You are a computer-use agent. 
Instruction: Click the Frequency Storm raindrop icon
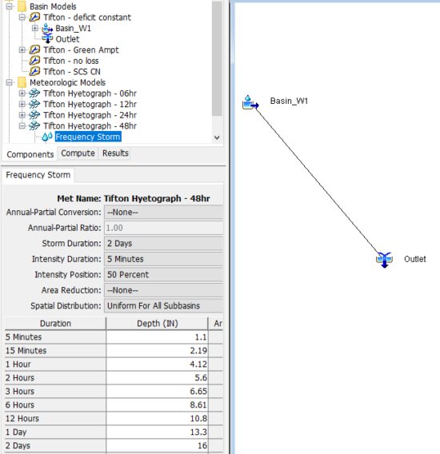(x=47, y=137)
